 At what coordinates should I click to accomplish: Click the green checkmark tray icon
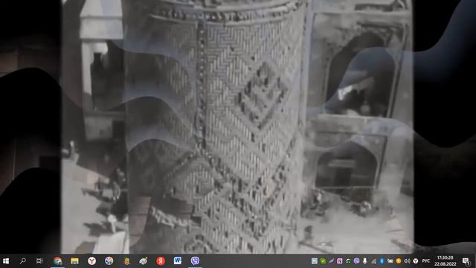pyautogui.click(x=323, y=261)
